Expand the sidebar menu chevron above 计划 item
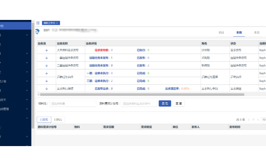The image size is (266, 166). [27, 72]
